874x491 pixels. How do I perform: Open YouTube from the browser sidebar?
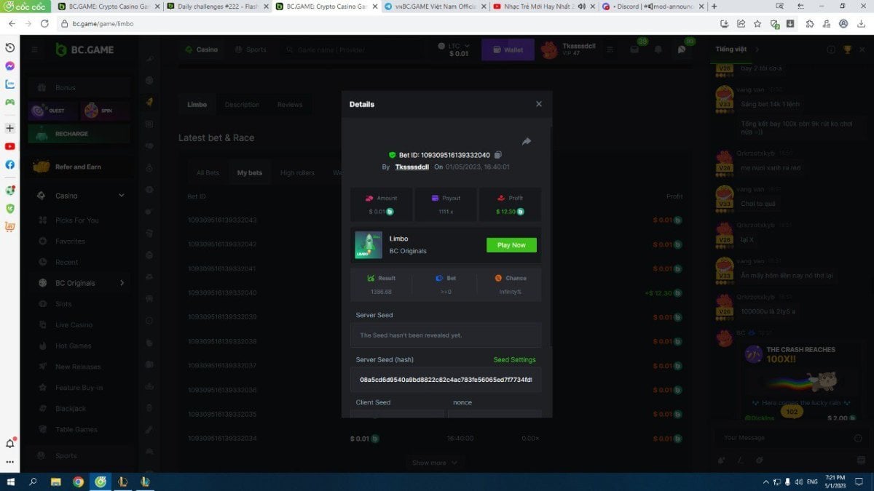[x=9, y=146]
